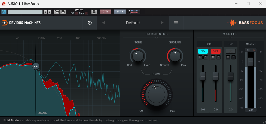
Task: Click the TONE knob
Action: pos(138,56)
